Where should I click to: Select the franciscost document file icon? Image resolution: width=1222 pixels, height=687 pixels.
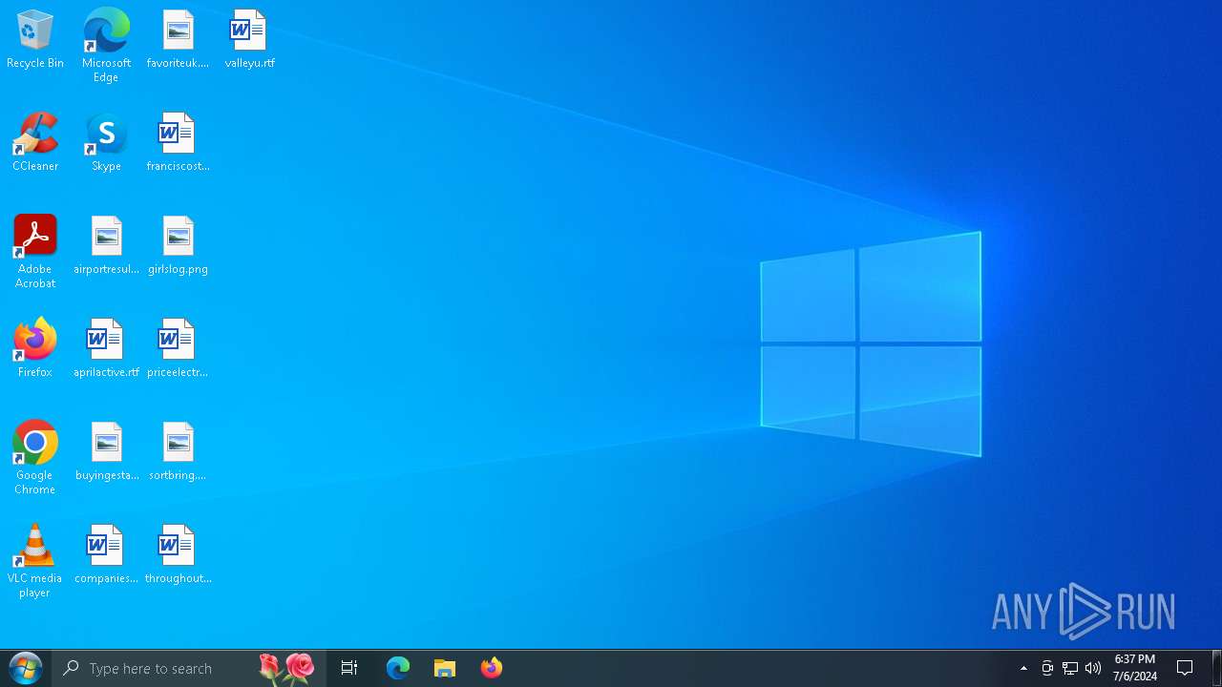click(x=178, y=143)
